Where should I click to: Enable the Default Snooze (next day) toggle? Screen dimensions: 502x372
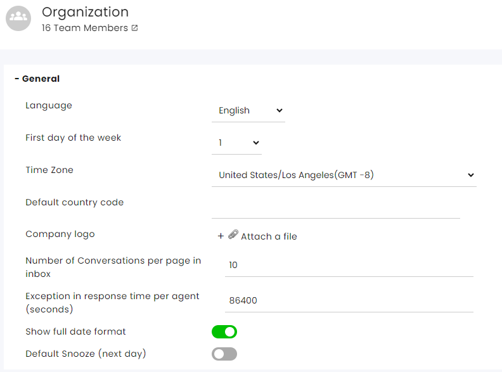224,354
